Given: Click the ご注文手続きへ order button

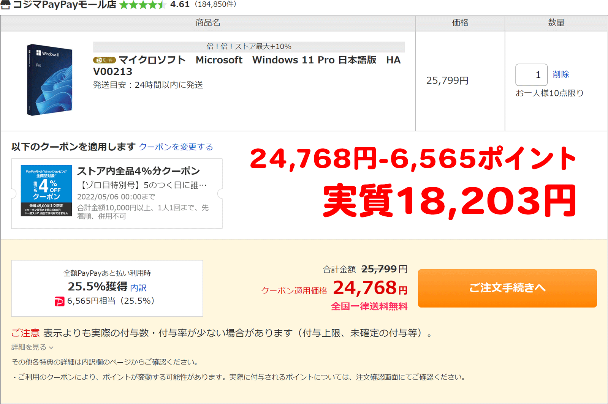Looking at the screenshot, I should [507, 288].
